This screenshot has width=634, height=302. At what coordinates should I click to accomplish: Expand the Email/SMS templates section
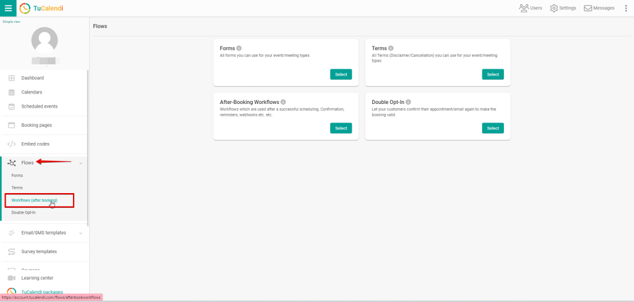pyautogui.click(x=80, y=233)
